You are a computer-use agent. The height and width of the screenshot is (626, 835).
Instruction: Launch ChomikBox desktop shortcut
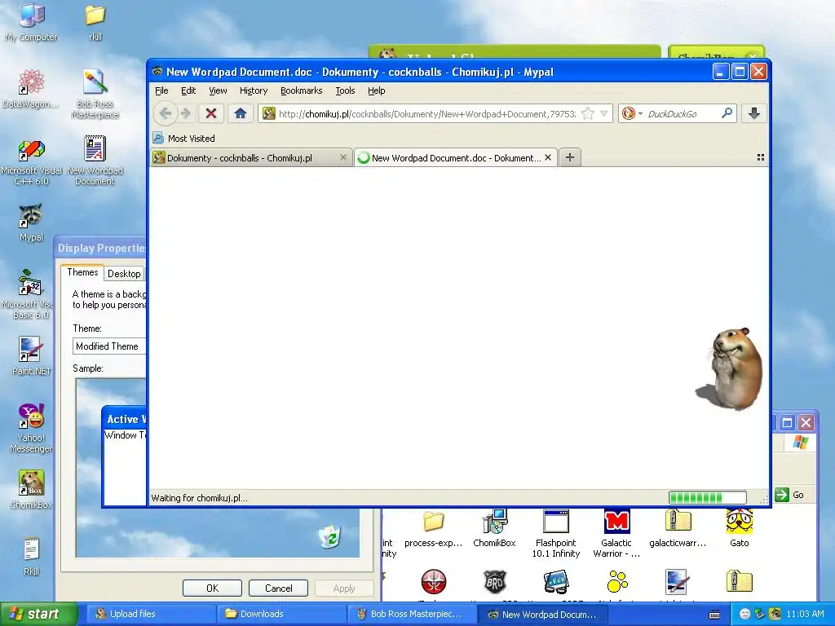tap(32, 490)
